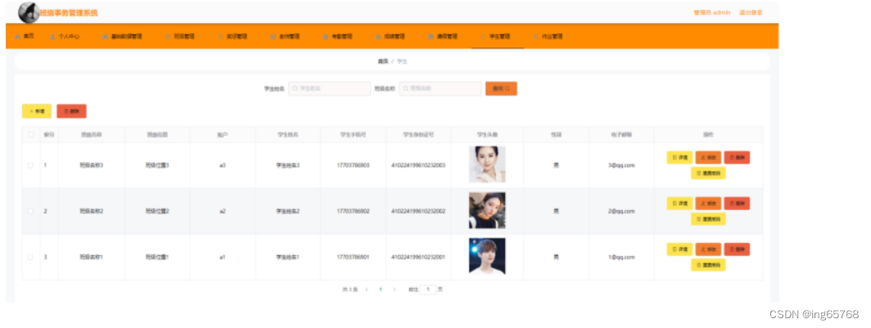Viewport: 871px width, 328px height.
Task: Click the red batch 删除 button above table
Action: 72,111
